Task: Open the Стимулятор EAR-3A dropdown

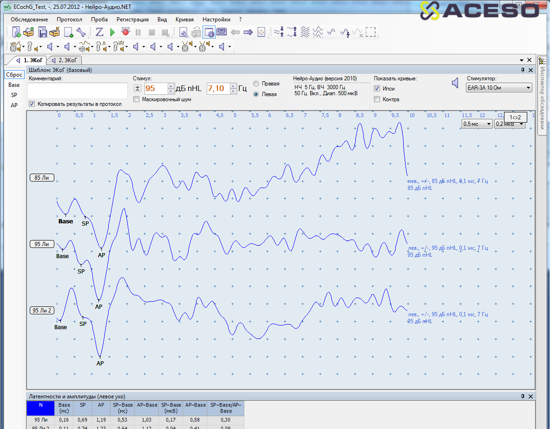Action: click(x=499, y=88)
